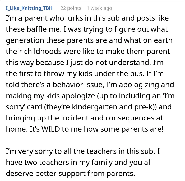Click the word bus in the comment
Viewport: 185px width, 181px height.
(137, 73)
